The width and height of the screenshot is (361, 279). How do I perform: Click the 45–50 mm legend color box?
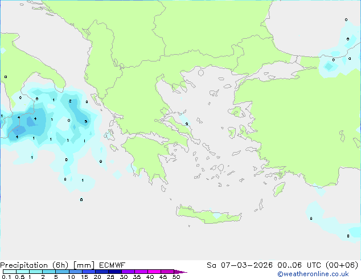[x=167, y=272]
